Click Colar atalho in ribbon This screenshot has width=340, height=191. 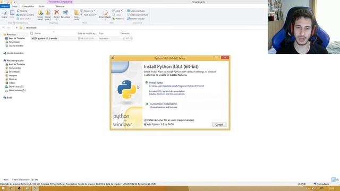(x=23, y=19)
